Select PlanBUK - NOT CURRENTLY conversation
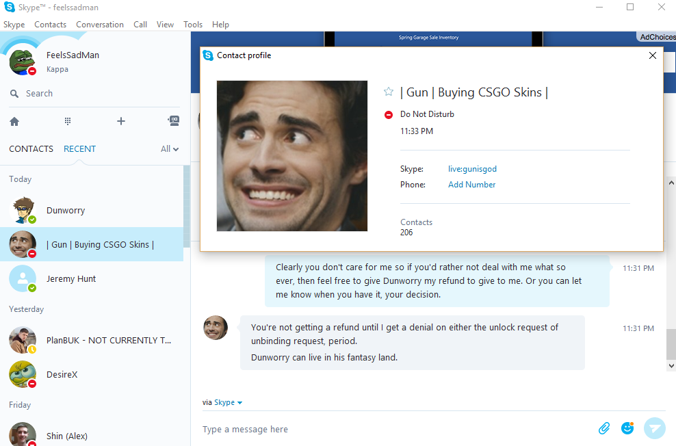This screenshot has width=676, height=446. coord(92,341)
